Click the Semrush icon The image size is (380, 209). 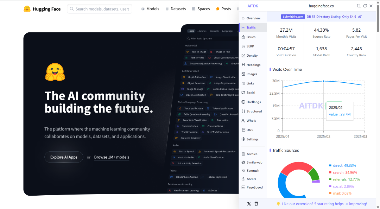[x=243, y=170]
